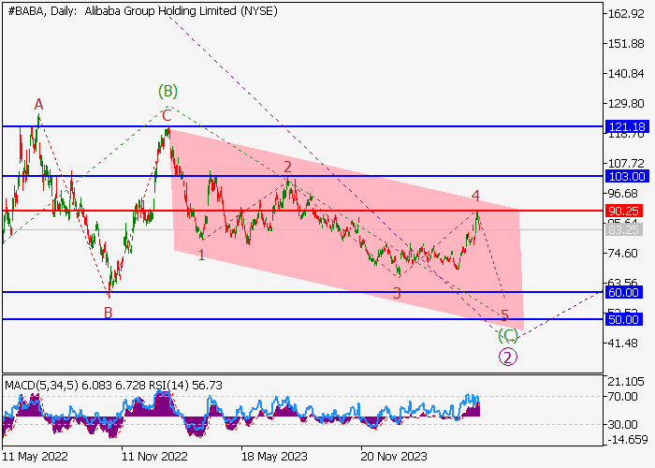Click the 140.84 price scale value
The width and height of the screenshot is (655, 468).
[x=627, y=74]
